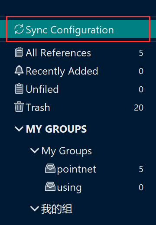Viewport: 156px width, 225px height.
Task: Click the Sync Configuration refresh icon
Action: click(19, 29)
